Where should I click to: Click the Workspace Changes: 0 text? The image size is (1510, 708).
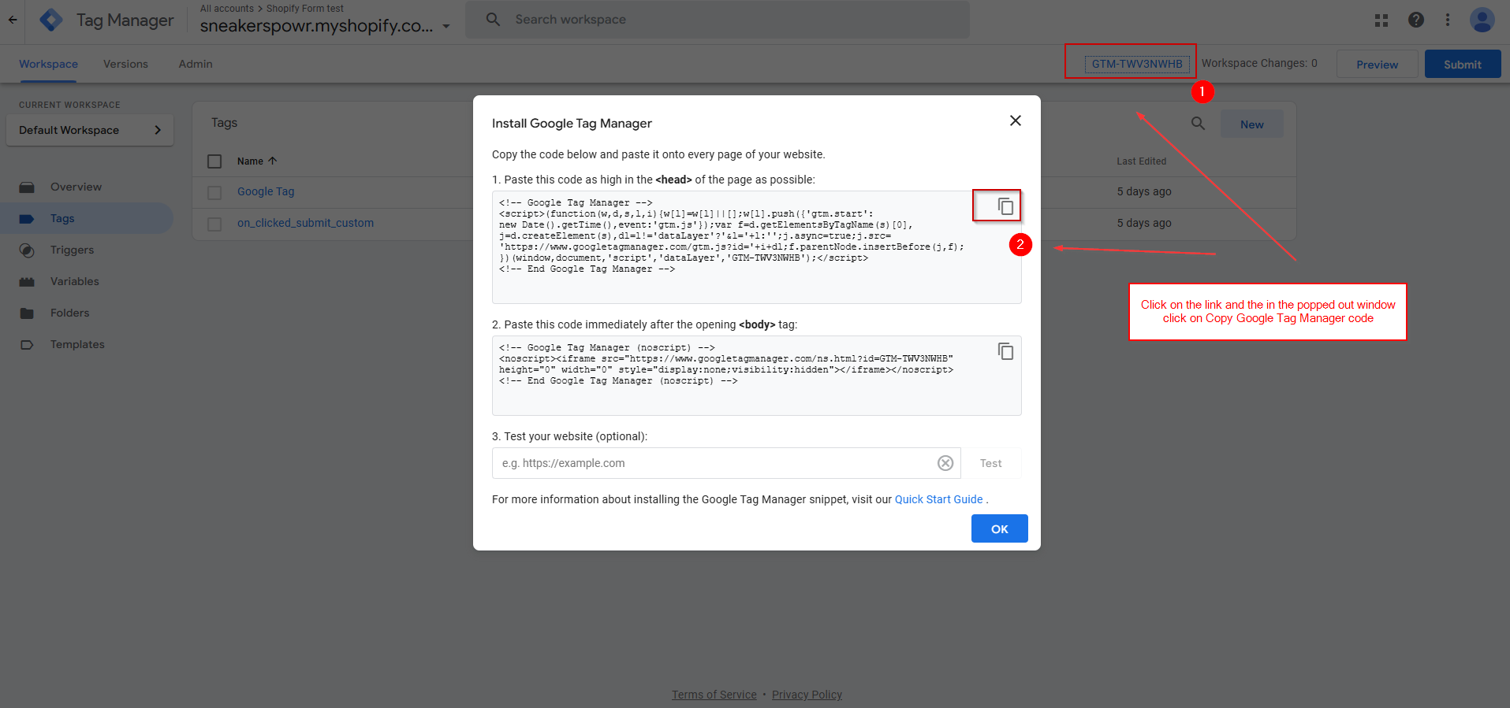[x=1259, y=63]
